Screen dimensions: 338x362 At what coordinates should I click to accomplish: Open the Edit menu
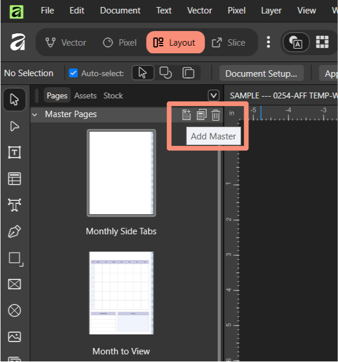tap(77, 11)
